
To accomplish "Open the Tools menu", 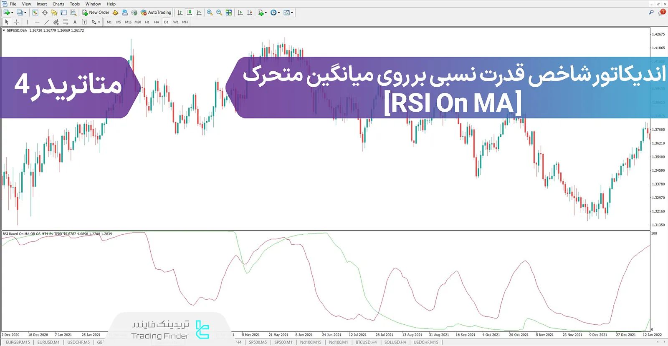I will pos(75,4).
